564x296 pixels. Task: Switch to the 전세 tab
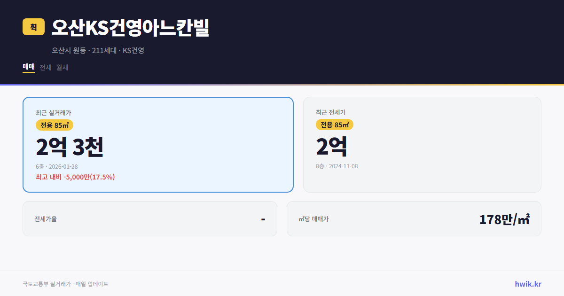44,67
